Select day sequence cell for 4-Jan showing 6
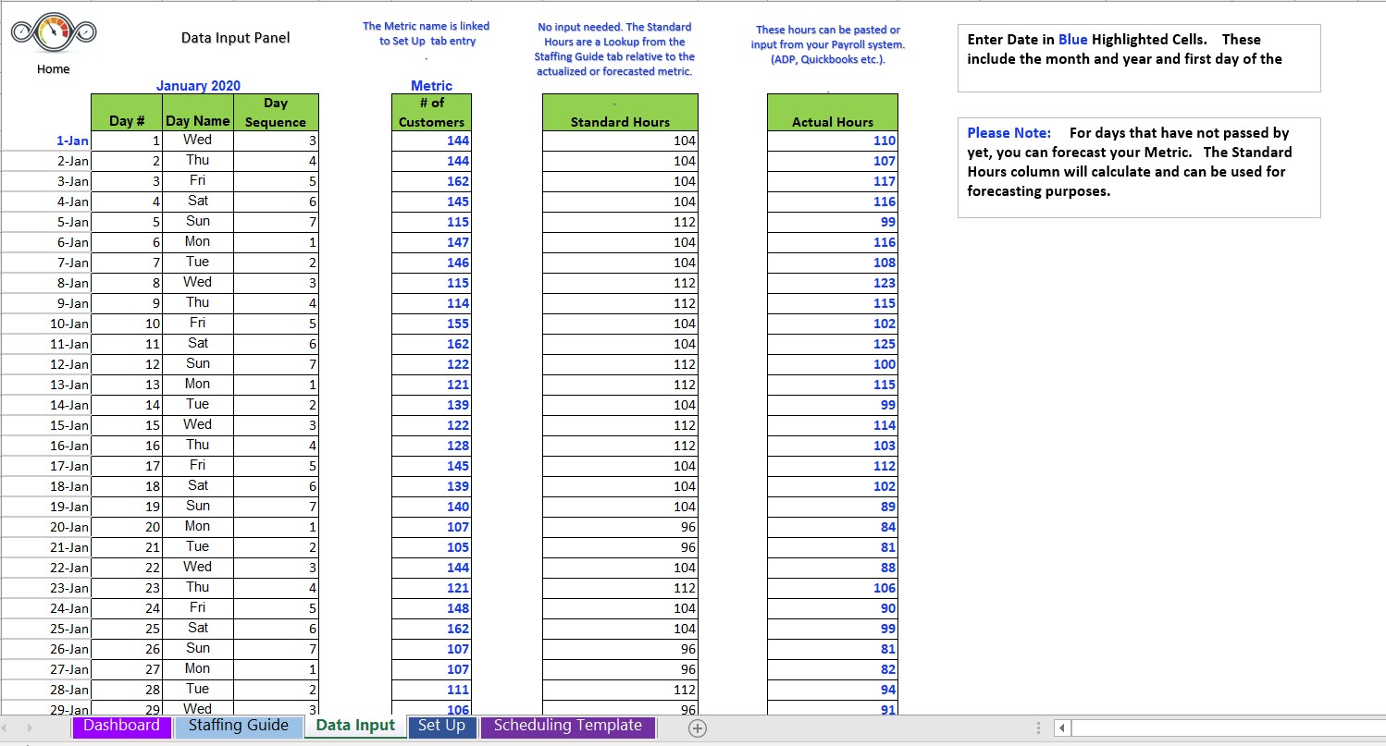Image resolution: width=1386 pixels, height=746 pixels. 276,202
